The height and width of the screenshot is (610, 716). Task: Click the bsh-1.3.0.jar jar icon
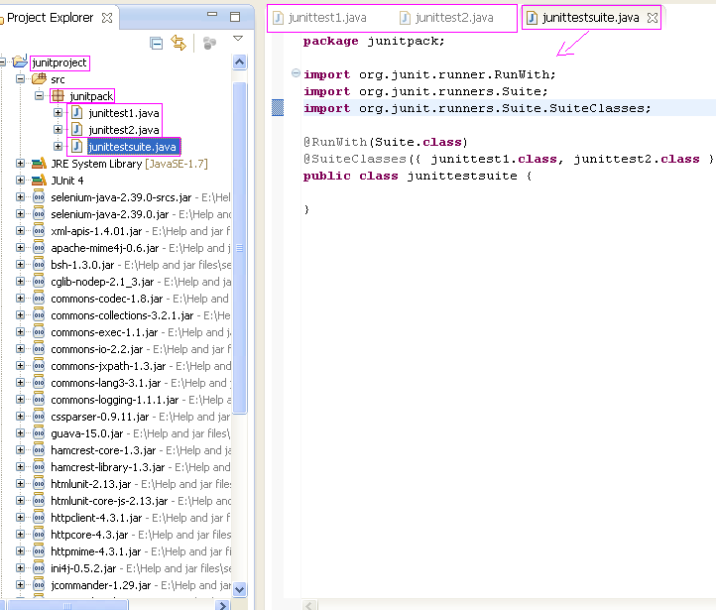[x=39, y=265]
